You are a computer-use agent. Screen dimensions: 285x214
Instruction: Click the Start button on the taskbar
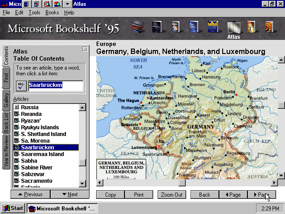(x=12, y=208)
